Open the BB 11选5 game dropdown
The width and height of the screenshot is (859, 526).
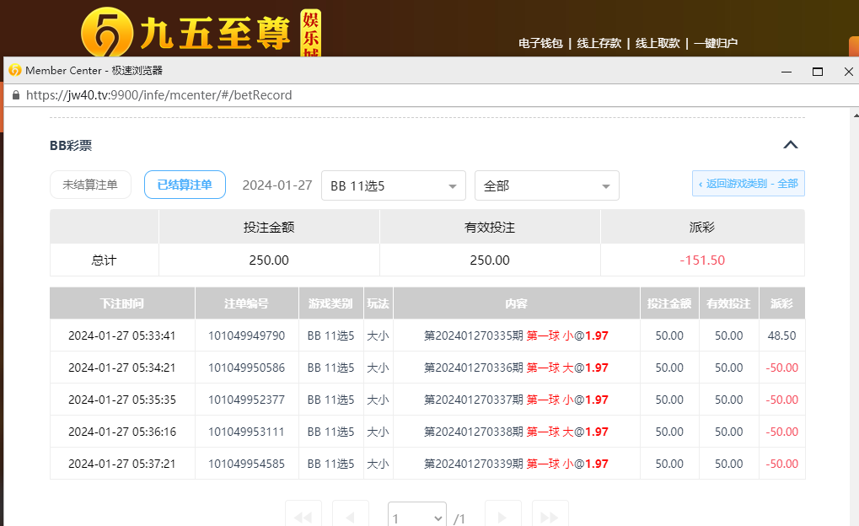click(393, 185)
